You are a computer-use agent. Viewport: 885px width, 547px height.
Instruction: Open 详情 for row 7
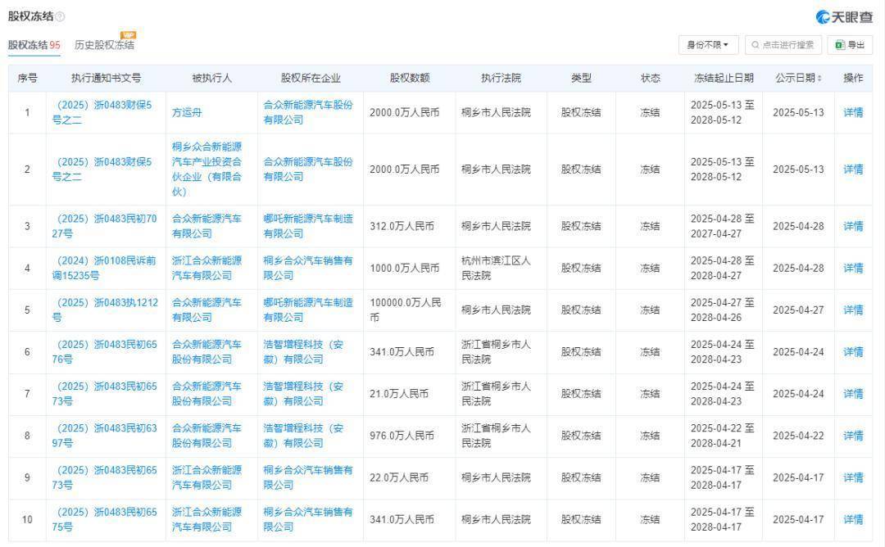853,394
